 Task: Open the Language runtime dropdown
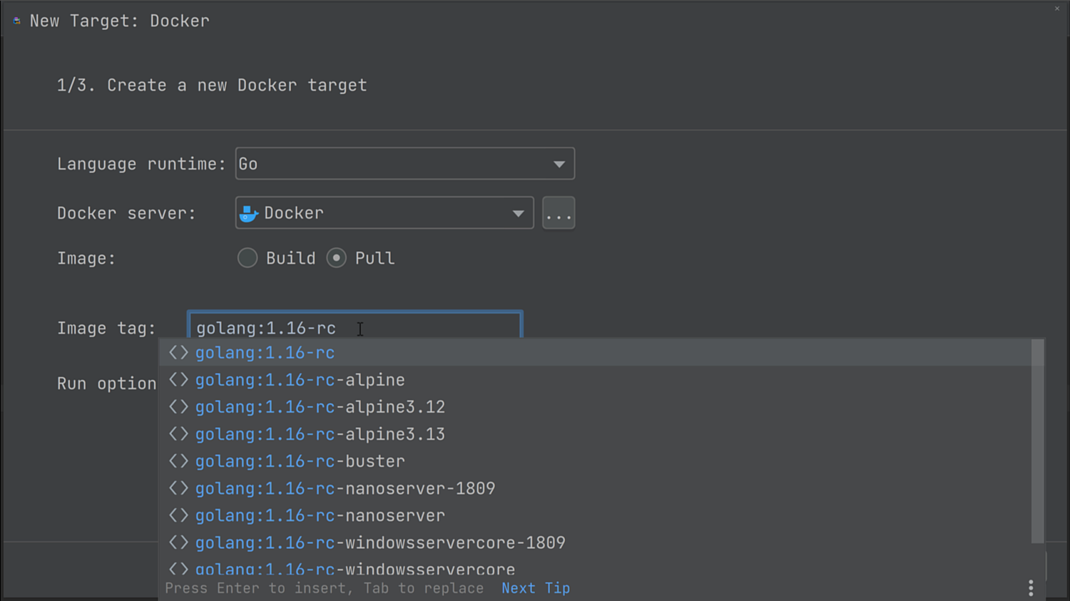click(404, 164)
